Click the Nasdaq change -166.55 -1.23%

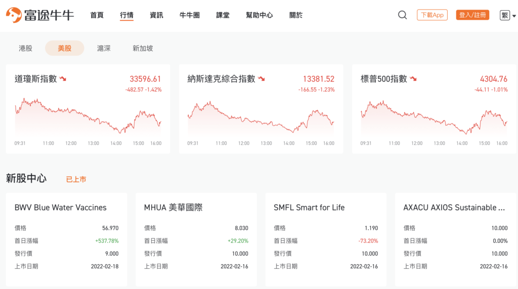(317, 90)
